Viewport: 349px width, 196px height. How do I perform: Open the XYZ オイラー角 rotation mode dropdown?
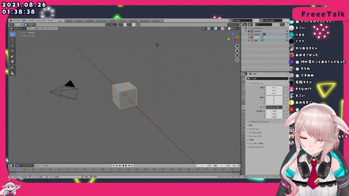coord(274,107)
